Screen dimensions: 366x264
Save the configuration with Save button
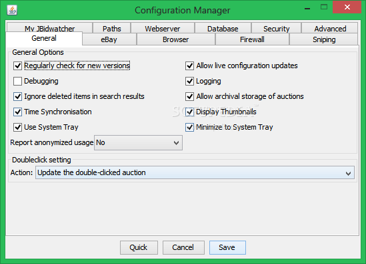pyautogui.click(x=227, y=247)
